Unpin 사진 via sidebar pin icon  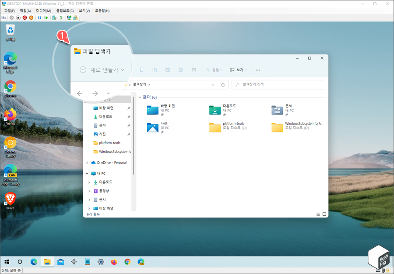129,135
